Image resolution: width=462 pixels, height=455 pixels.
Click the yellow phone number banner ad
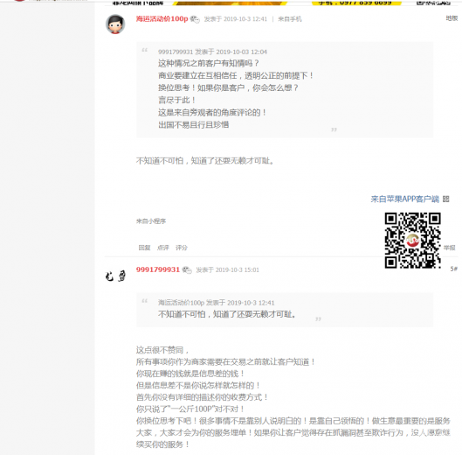click(356, 3)
